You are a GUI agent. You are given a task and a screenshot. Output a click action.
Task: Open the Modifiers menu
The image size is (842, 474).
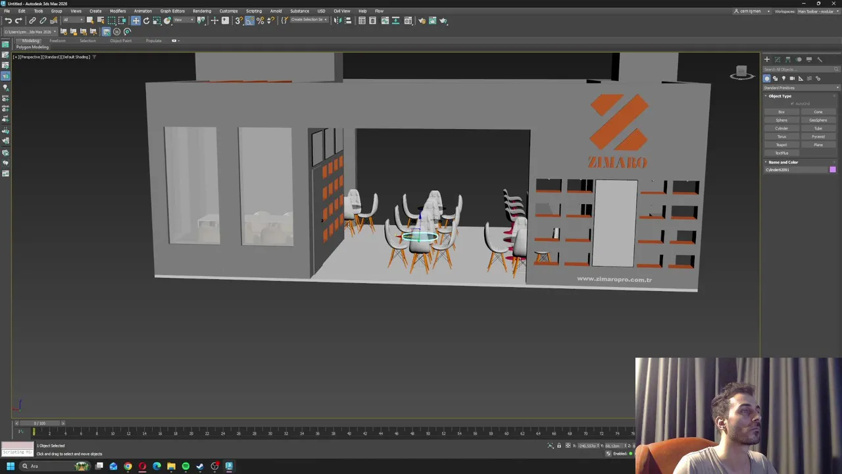click(118, 11)
